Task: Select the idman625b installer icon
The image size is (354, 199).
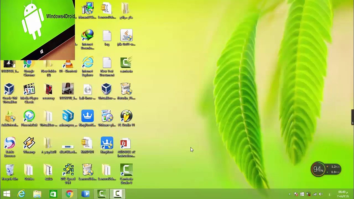Action: (87, 11)
